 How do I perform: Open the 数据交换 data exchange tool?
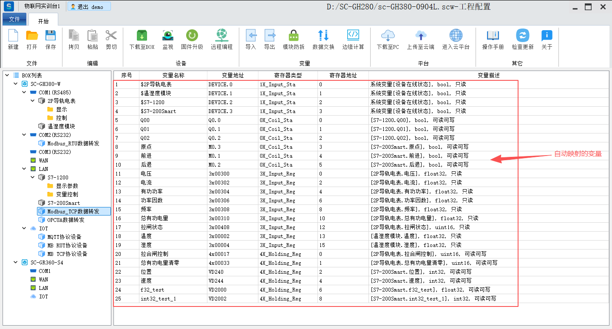[323, 36]
